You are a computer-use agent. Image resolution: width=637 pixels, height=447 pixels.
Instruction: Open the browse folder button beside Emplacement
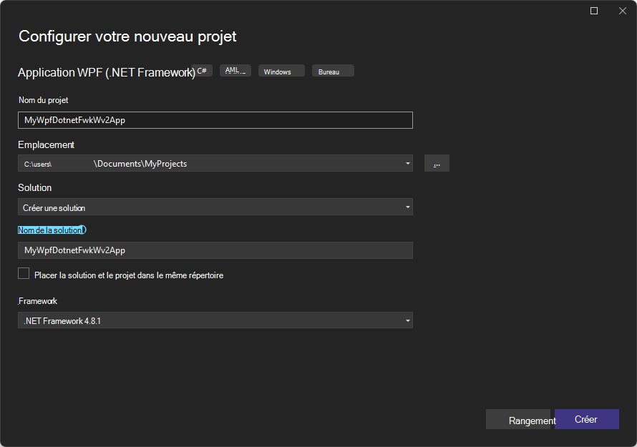point(437,163)
